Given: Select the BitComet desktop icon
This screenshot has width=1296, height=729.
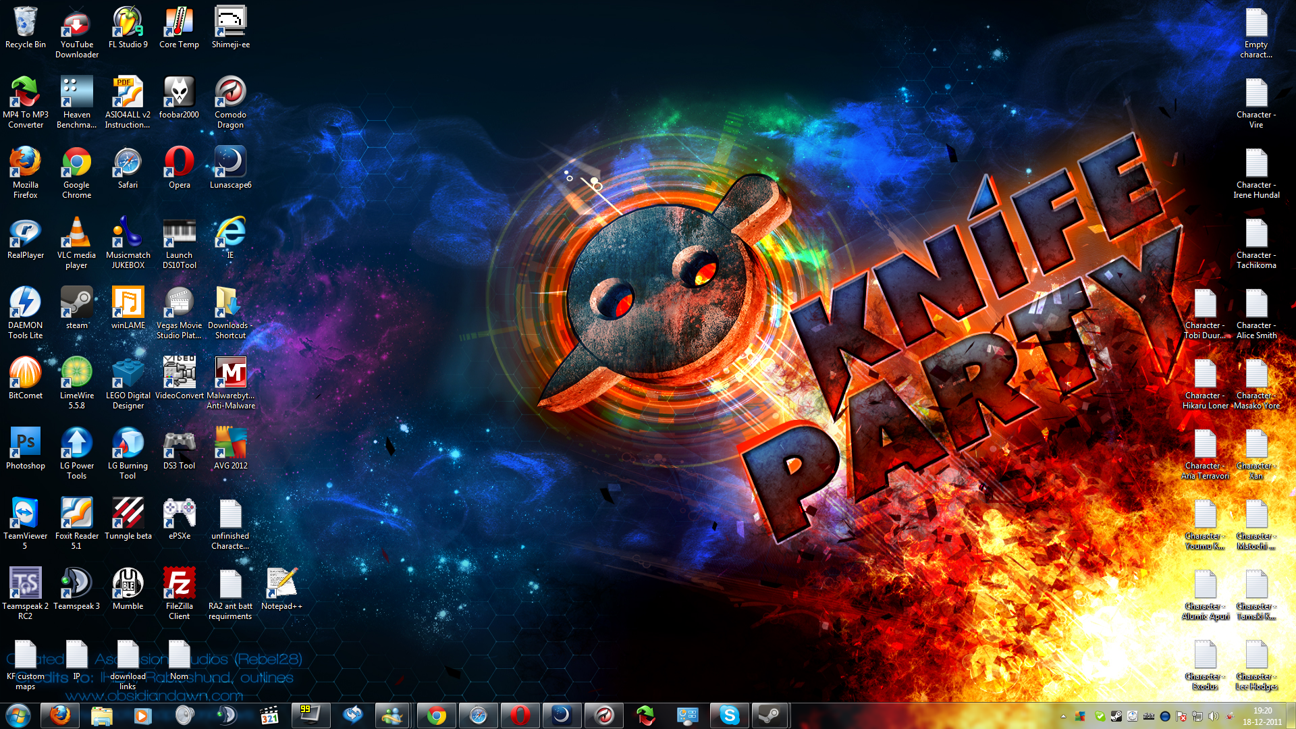Looking at the screenshot, I should tap(26, 379).
